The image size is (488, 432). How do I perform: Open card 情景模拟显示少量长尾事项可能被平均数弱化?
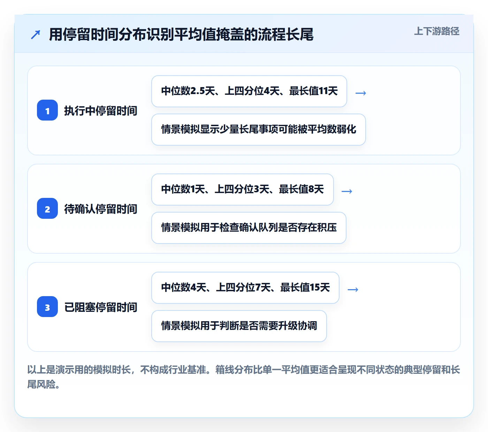click(x=259, y=130)
